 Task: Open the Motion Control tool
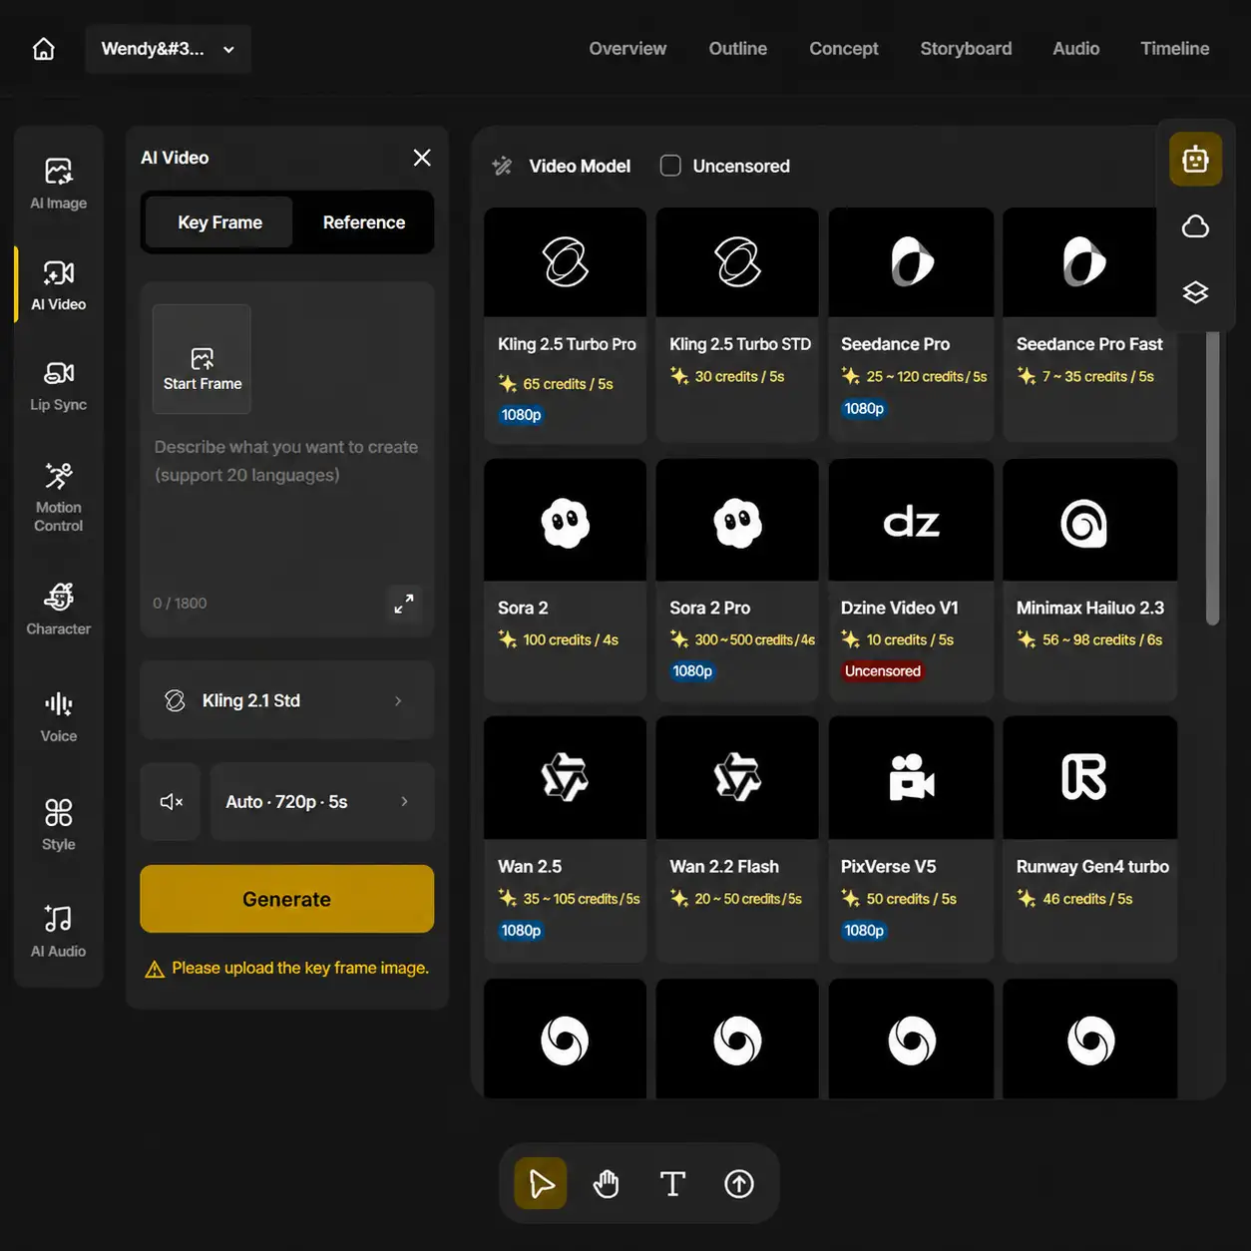click(59, 496)
